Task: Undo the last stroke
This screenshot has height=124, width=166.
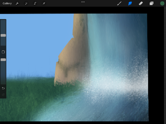Action: pos(3,88)
